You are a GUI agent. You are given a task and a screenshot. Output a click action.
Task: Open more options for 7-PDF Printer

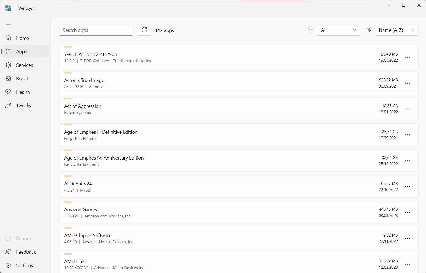(x=408, y=57)
